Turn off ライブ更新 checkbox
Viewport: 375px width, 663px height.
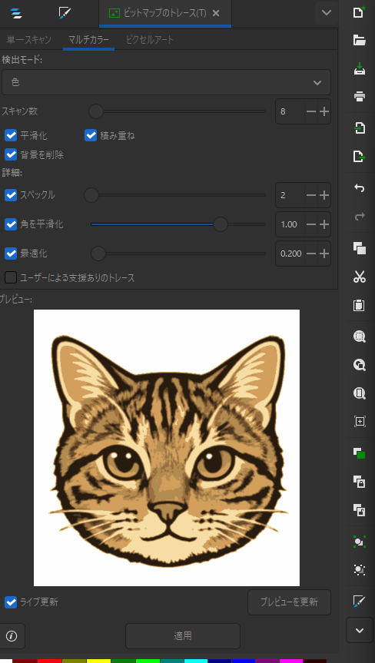[x=11, y=602]
